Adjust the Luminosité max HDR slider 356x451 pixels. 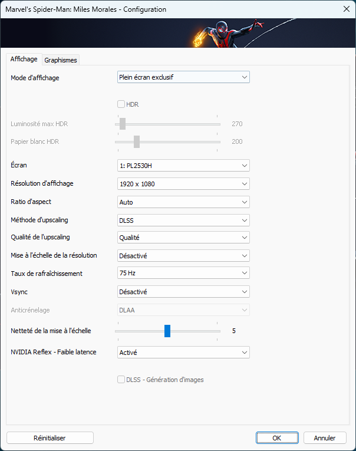coord(167,124)
